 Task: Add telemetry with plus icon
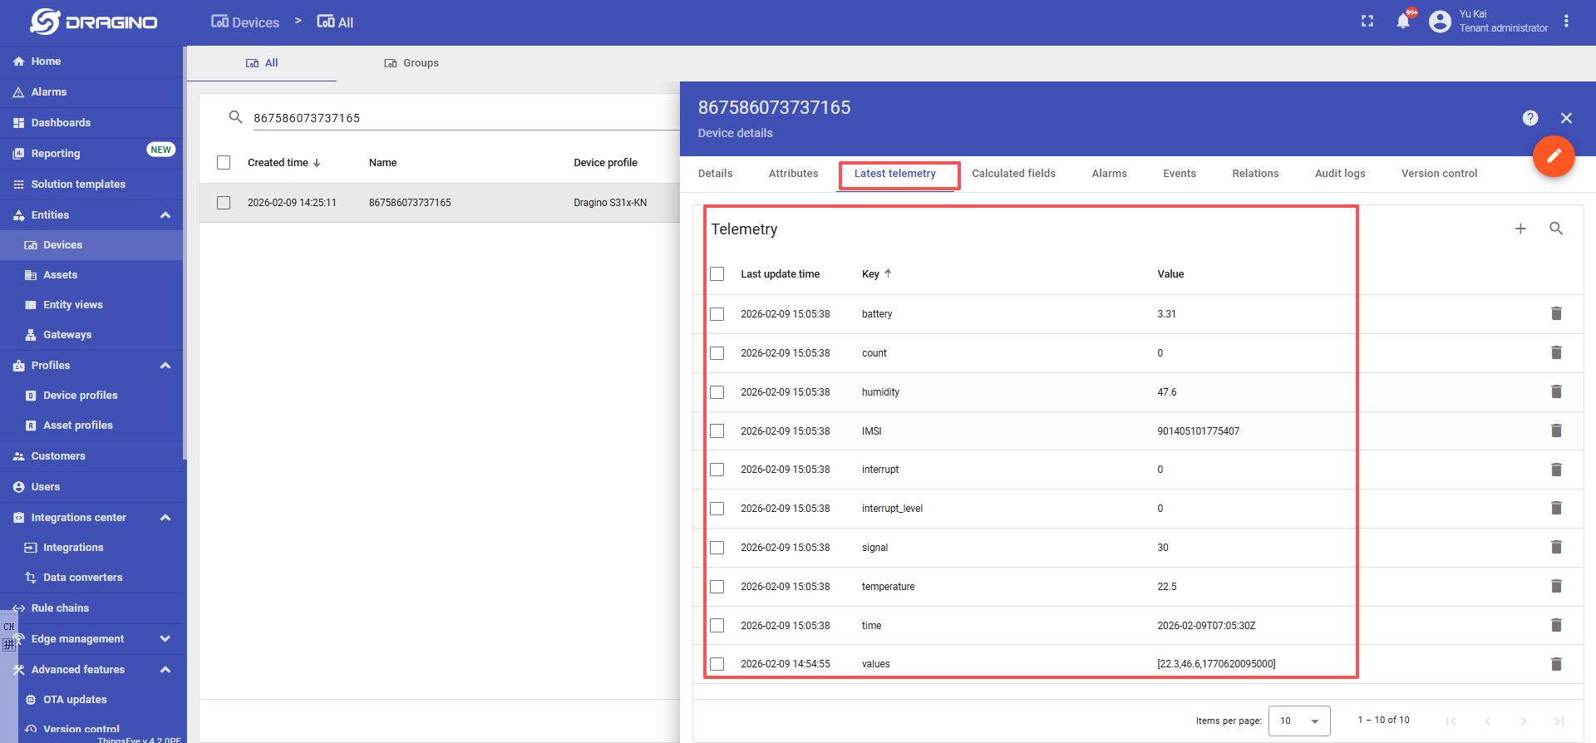click(x=1520, y=229)
